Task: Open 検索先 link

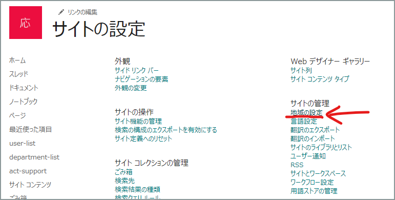Action: tap(124, 181)
